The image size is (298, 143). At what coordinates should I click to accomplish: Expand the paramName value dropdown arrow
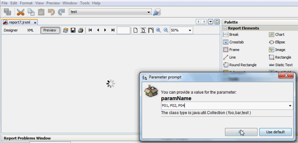[290, 106]
